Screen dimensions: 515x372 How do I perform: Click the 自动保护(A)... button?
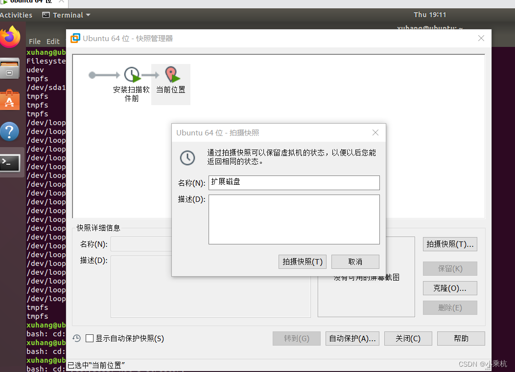click(352, 339)
